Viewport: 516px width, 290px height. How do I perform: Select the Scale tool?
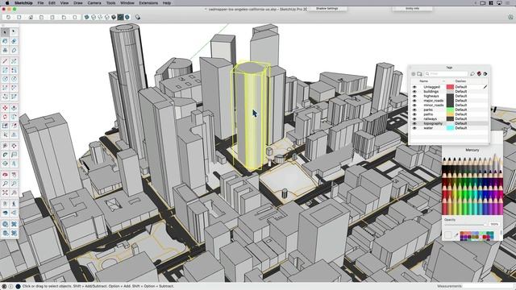tap(5, 126)
